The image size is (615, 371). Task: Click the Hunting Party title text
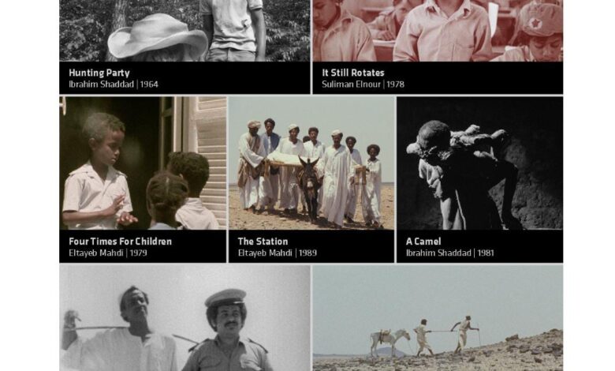point(99,73)
